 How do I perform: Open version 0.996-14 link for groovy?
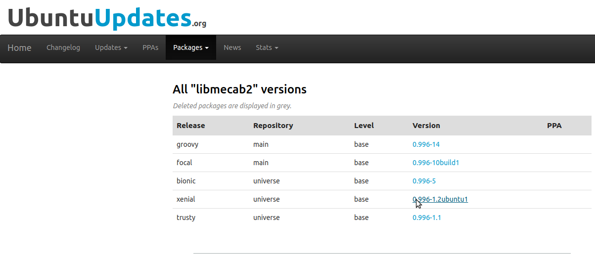tap(426, 144)
